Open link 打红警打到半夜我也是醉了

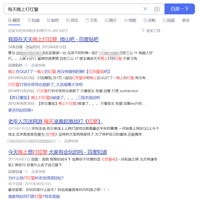[46, 85]
